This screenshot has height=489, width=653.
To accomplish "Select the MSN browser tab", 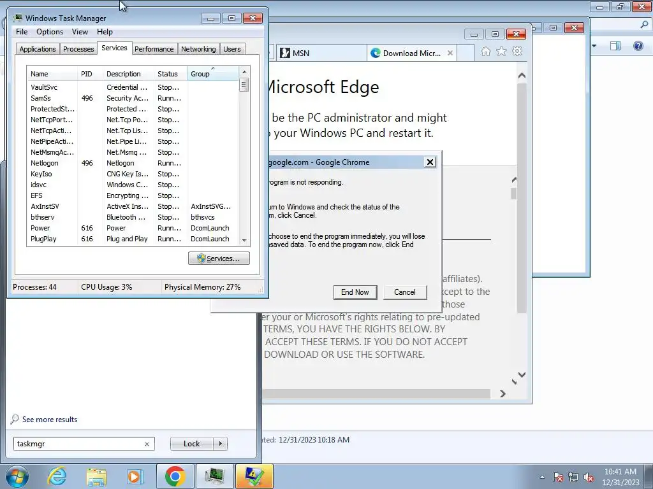I will click(321, 53).
